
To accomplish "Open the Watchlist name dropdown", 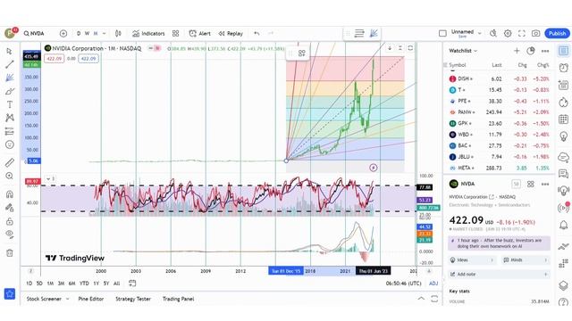I will pos(463,51).
